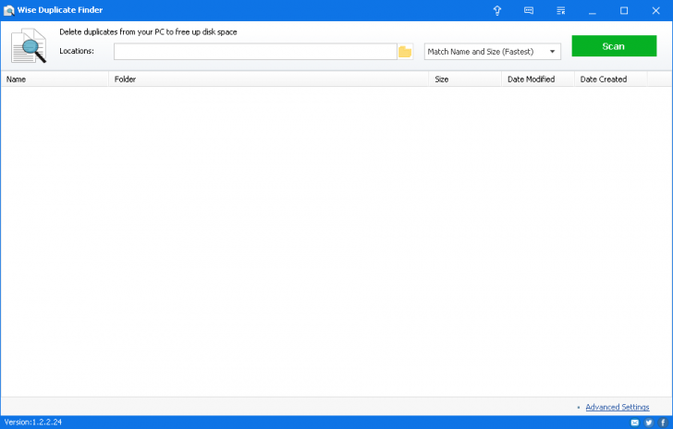Click the upgrade arrow icon in title bar
Image resolution: width=673 pixels, height=429 pixels.
497,10
